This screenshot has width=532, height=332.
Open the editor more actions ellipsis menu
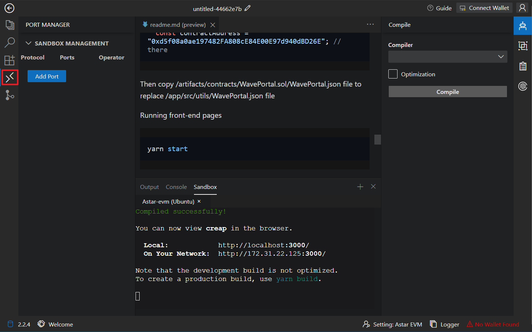click(x=370, y=25)
